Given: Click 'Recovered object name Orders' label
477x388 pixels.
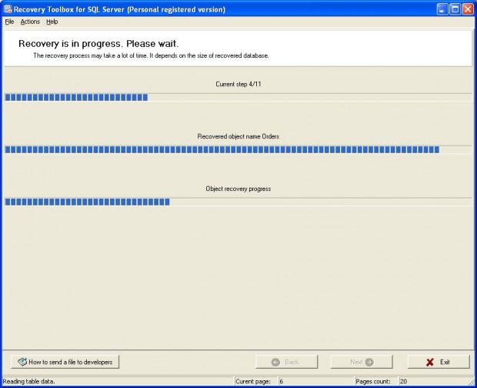Looking at the screenshot, I should 239,136.
